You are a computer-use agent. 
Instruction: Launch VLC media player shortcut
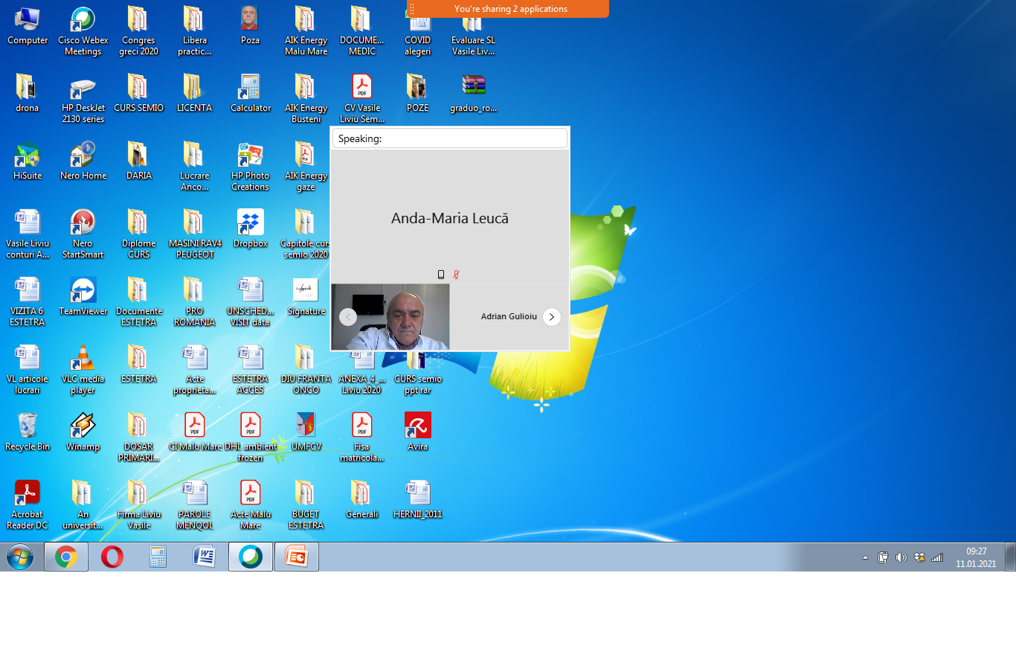pyautogui.click(x=83, y=369)
